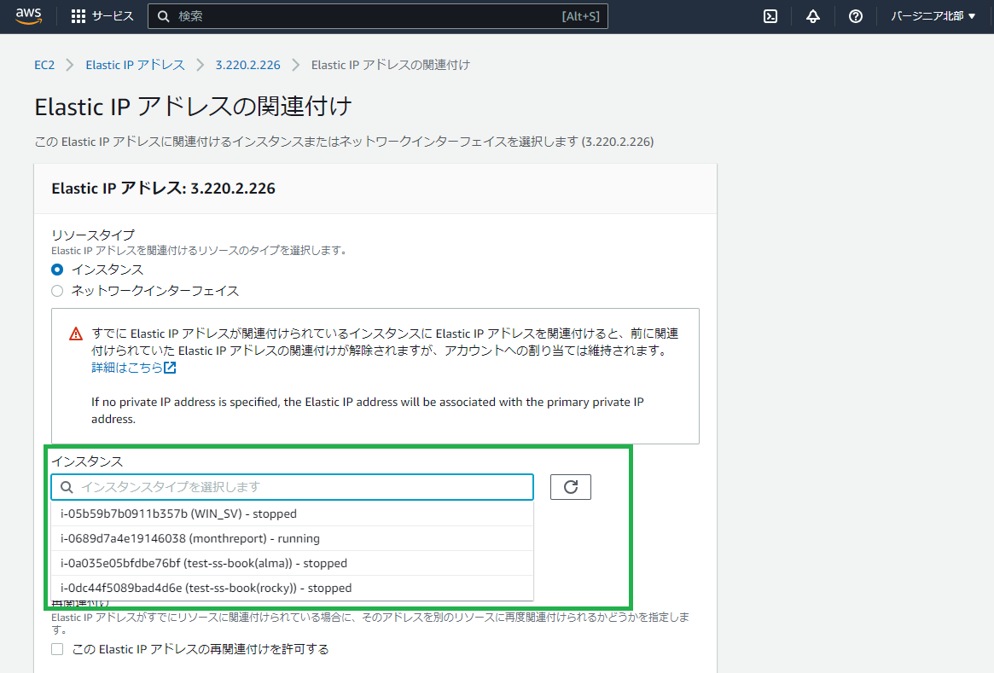Select the インスタンス resource type
The height and width of the screenshot is (673, 994).
[56, 269]
